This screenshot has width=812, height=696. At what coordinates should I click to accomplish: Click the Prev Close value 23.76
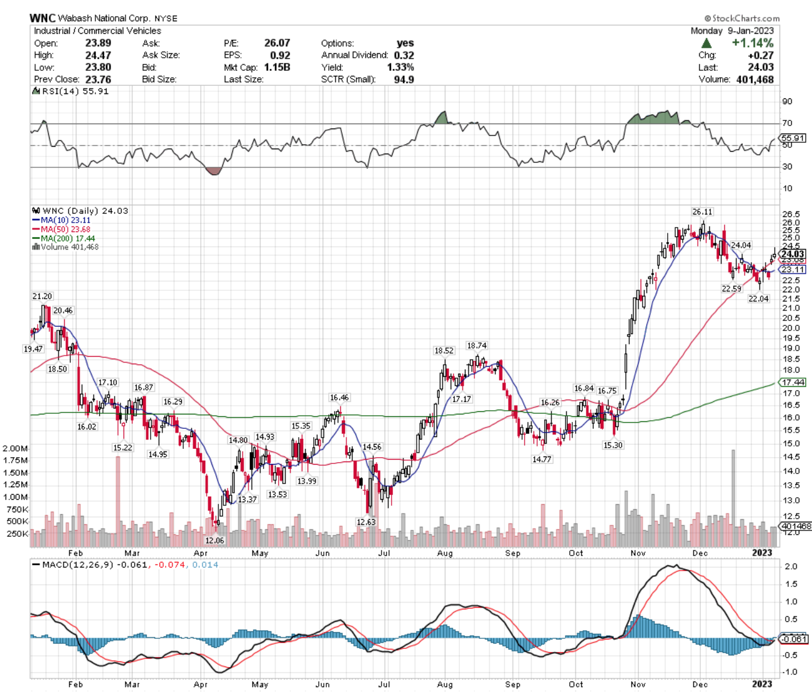pos(98,79)
